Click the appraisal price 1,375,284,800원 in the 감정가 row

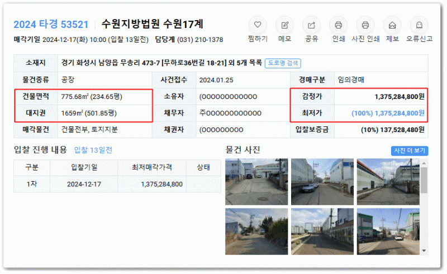tap(400, 97)
